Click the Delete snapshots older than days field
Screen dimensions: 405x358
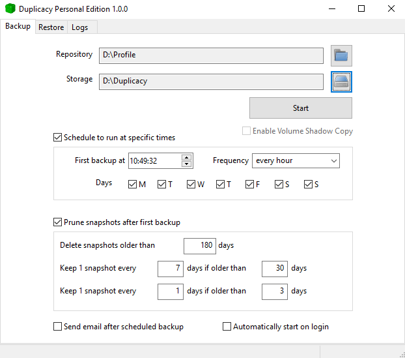point(199,246)
